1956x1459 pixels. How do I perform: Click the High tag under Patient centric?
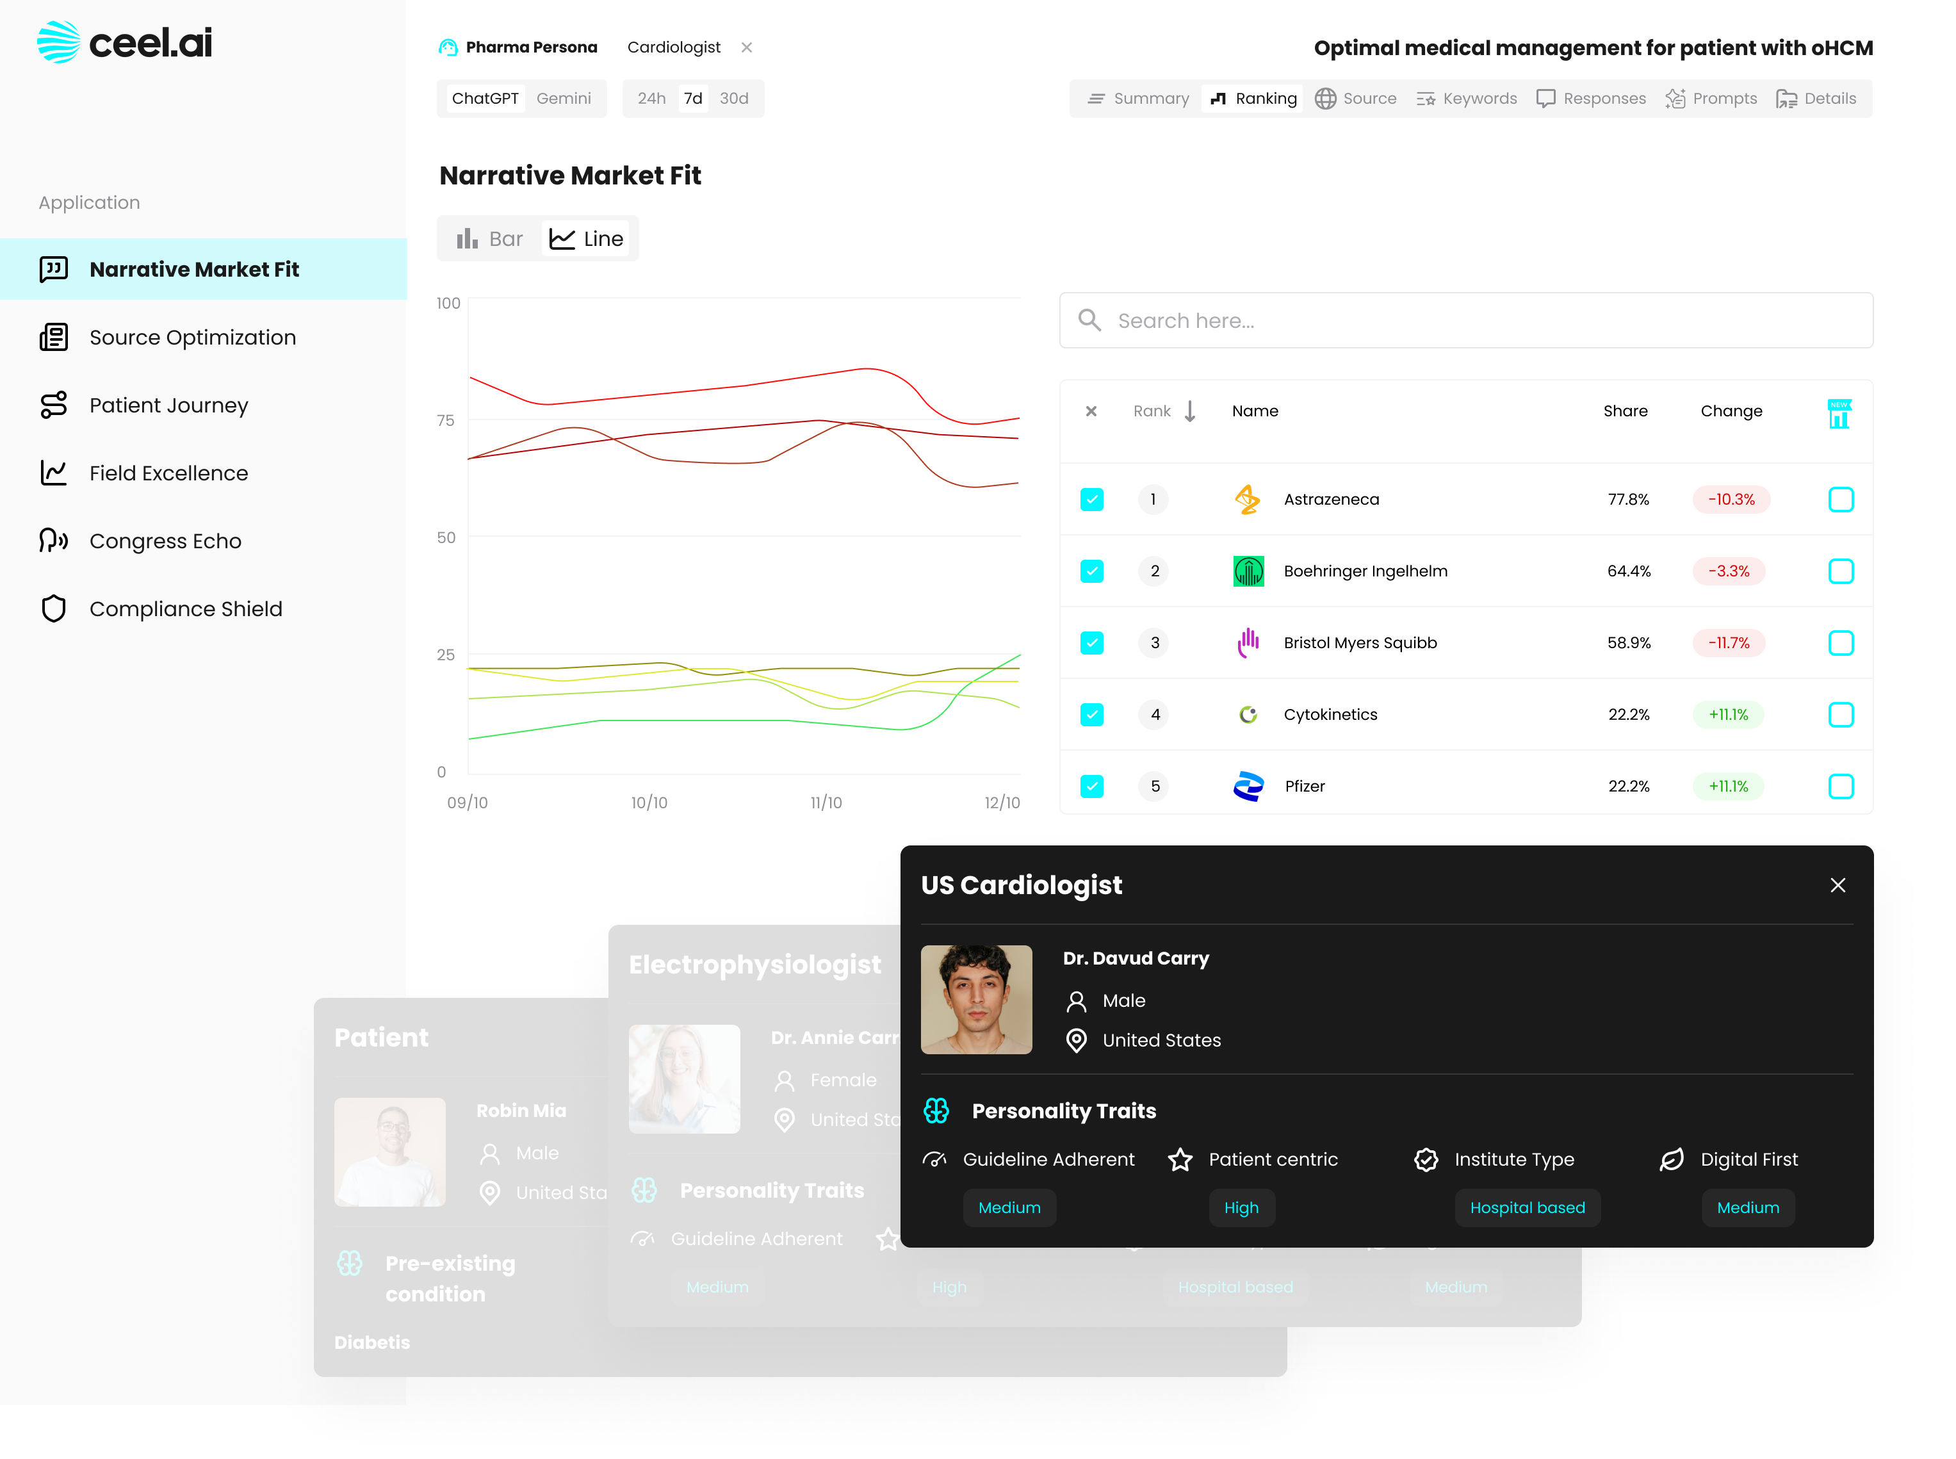1241,1207
